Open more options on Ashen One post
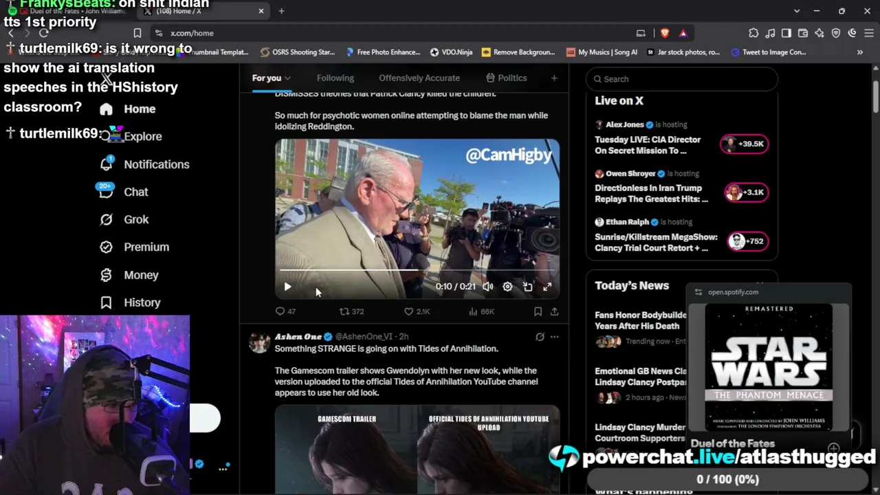 (x=554, y=337)
